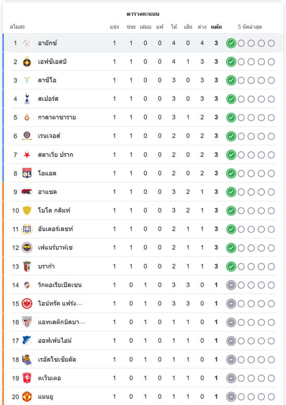Click the Ajax club crest icon
286x405 pixels.
pos(27,43)
